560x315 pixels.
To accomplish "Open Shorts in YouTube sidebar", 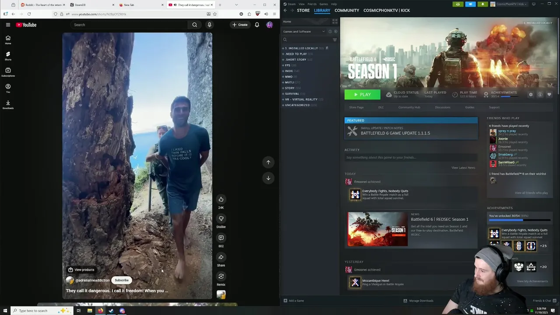I will (8, 56).
